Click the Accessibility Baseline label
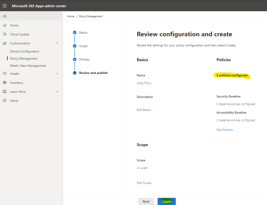The width and height of the screenshot is (267, 205). [231, 113]
